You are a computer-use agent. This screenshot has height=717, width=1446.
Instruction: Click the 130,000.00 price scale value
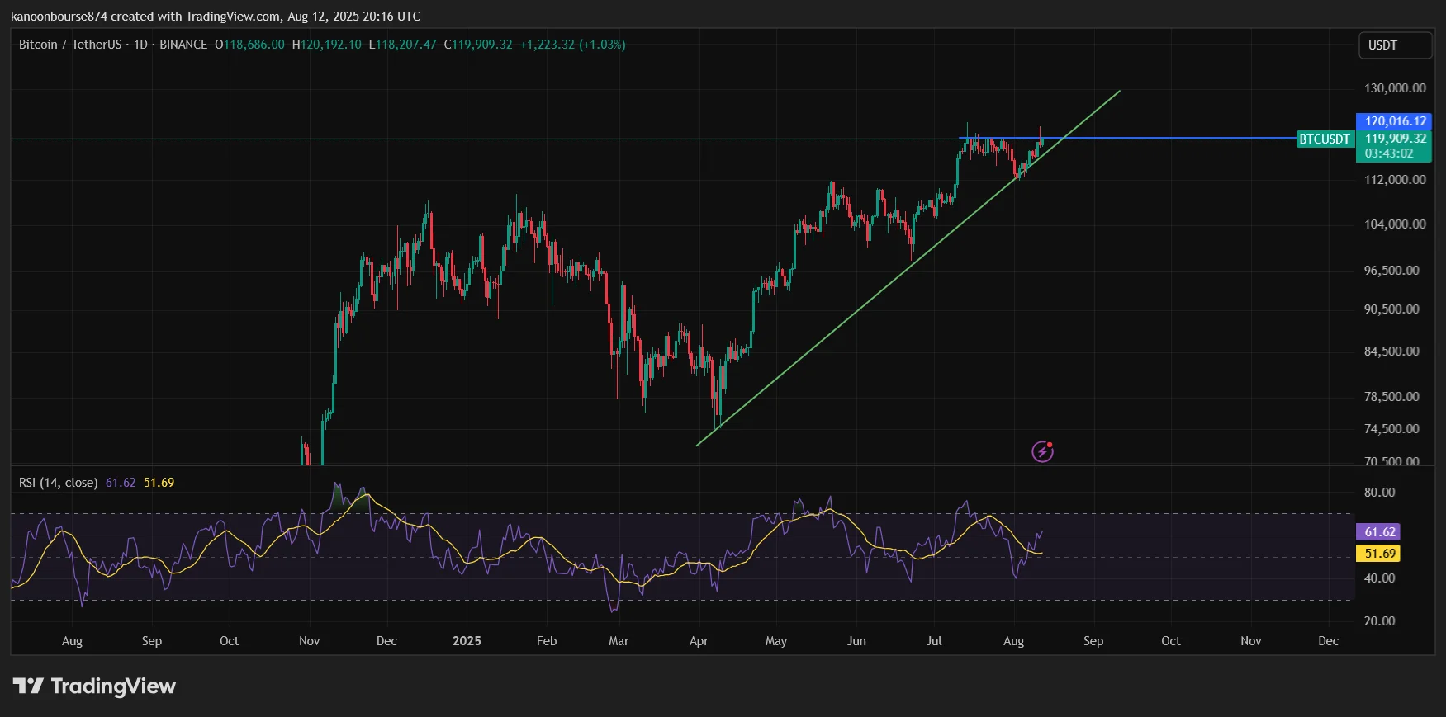pyautogui.click(x=1395, y=88)
